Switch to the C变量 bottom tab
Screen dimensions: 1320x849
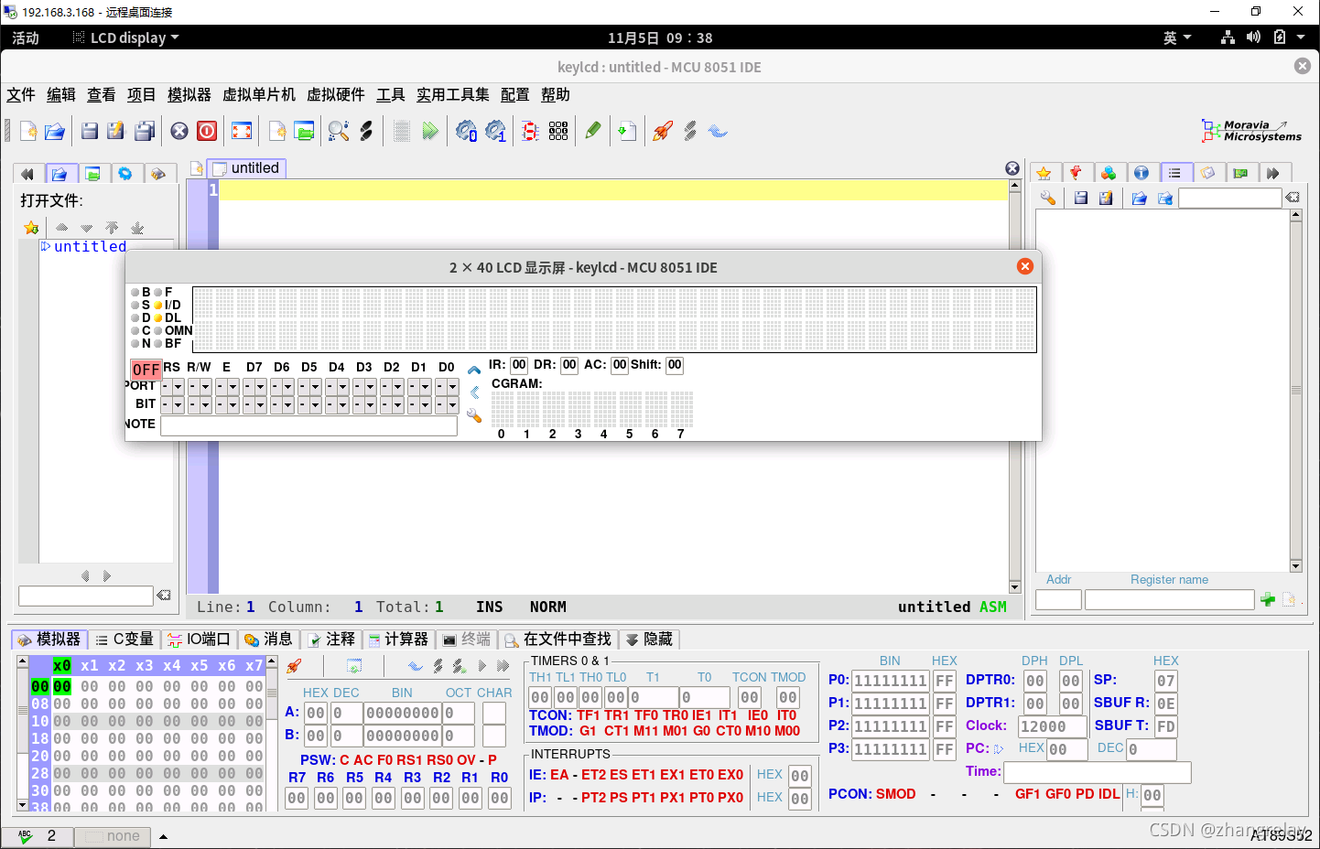pos(124,639)
